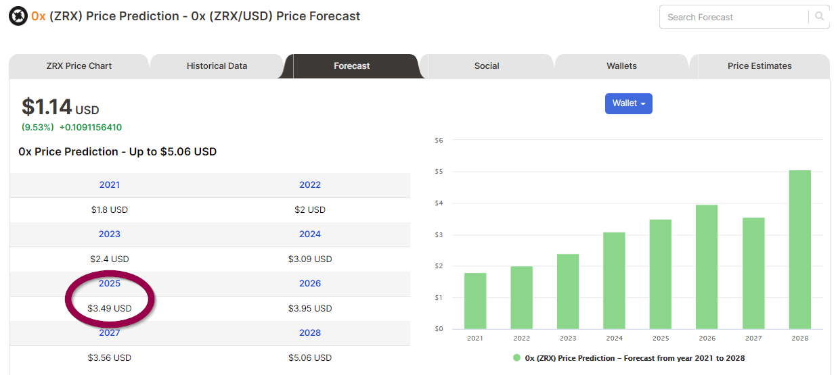The width and height of the screenshot is (838, 375).
Task: Follow the 2025 year link
Action: click(x=110, y=283)
